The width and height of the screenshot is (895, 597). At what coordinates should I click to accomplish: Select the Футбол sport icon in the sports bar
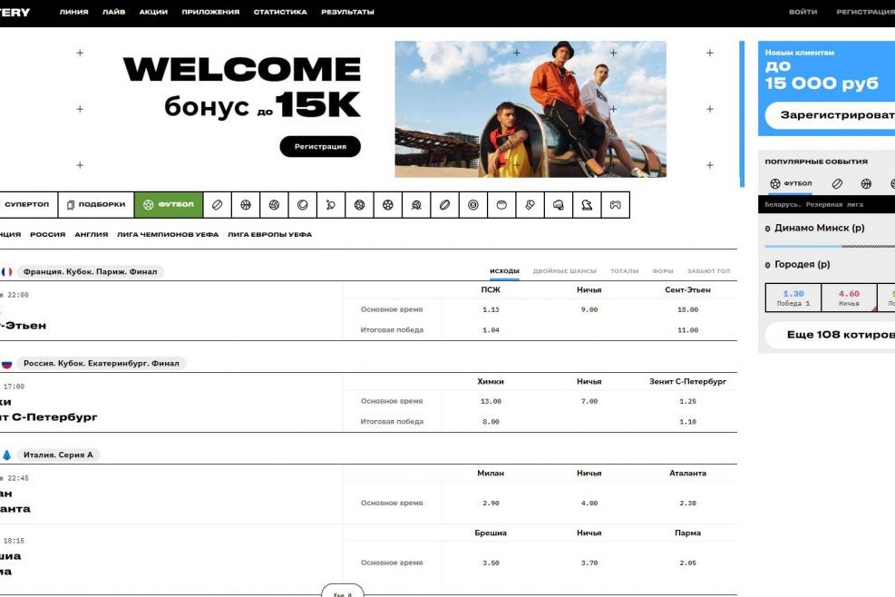coord(168,204)
